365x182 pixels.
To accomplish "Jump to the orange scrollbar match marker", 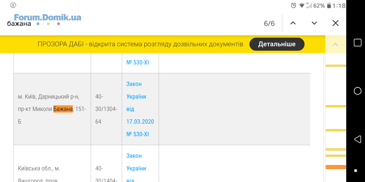I will (x=336, y=167).
